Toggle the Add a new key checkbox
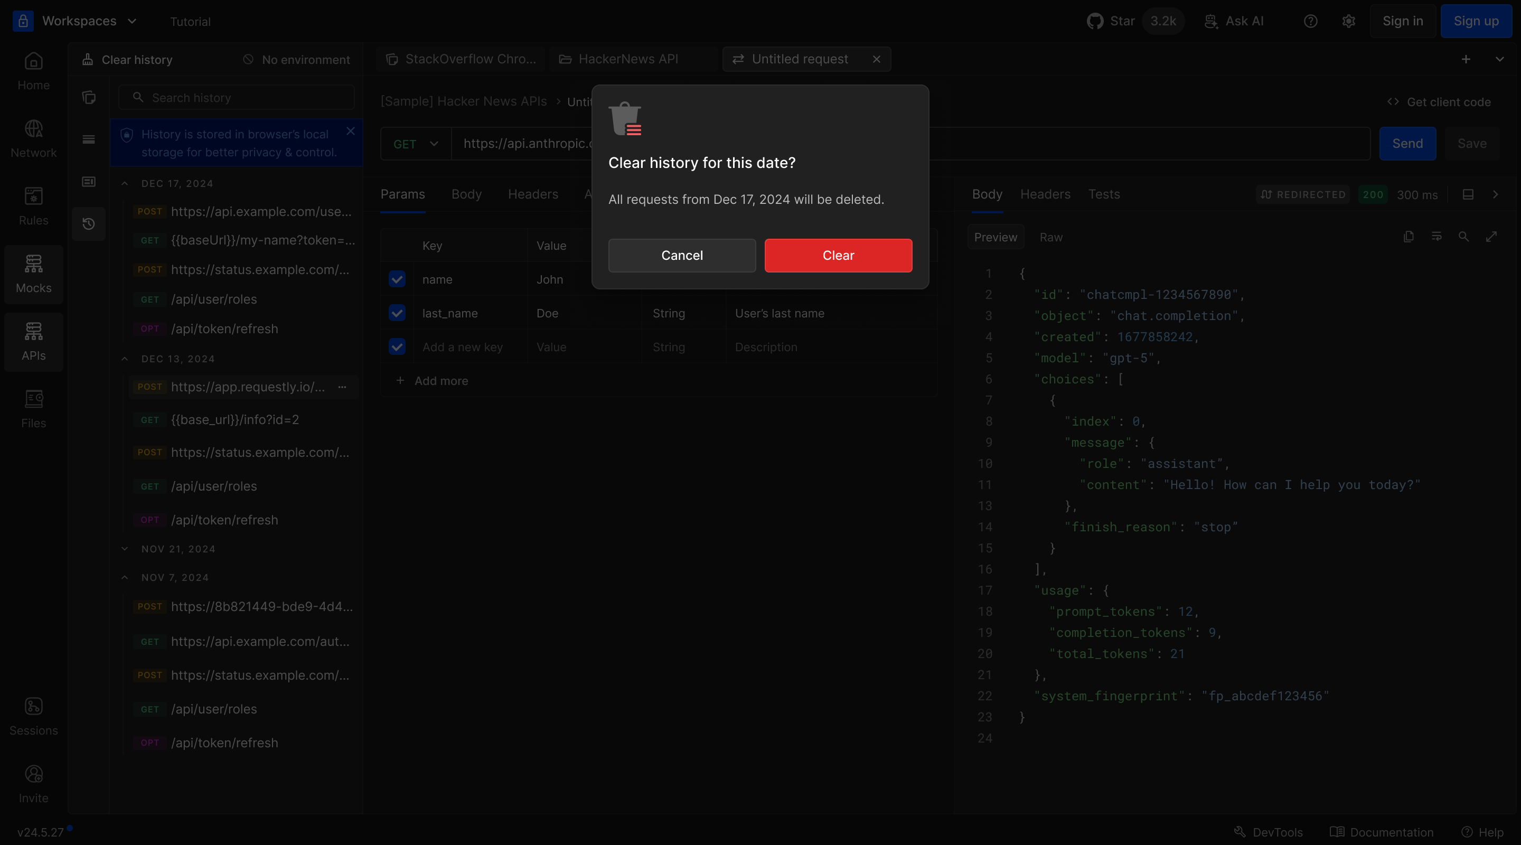Image resolution: width=1521 pixels, height=845 pixels. [x=397, y=346]
